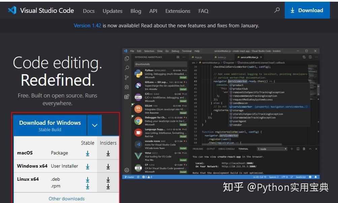Download Linux x64 .rpm Stable build
The height and width of the screenshot is (203, 338).
88,186
